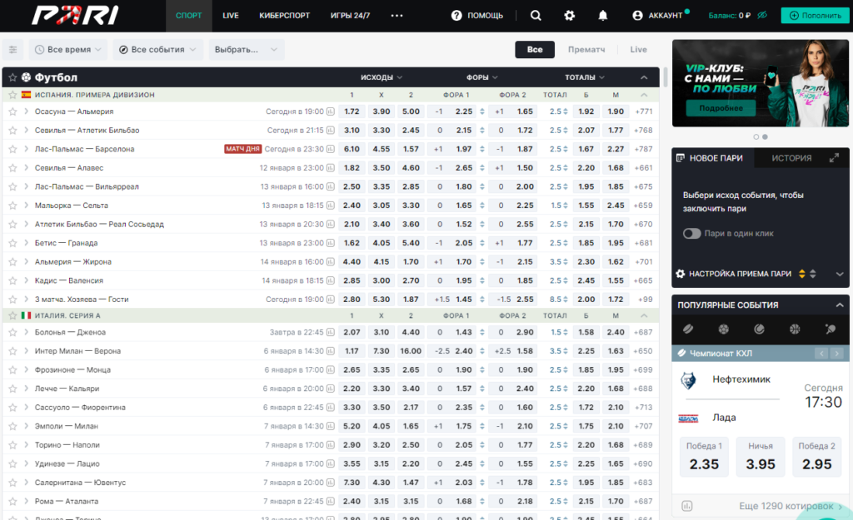Select the basketball icon in popular events
The height and width of the screenshot is (520, 853).
click(795, 329)
